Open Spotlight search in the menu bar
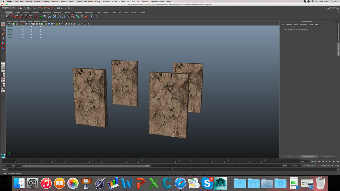340x191 pixels. pyautogui.click(x=331, y=2)
